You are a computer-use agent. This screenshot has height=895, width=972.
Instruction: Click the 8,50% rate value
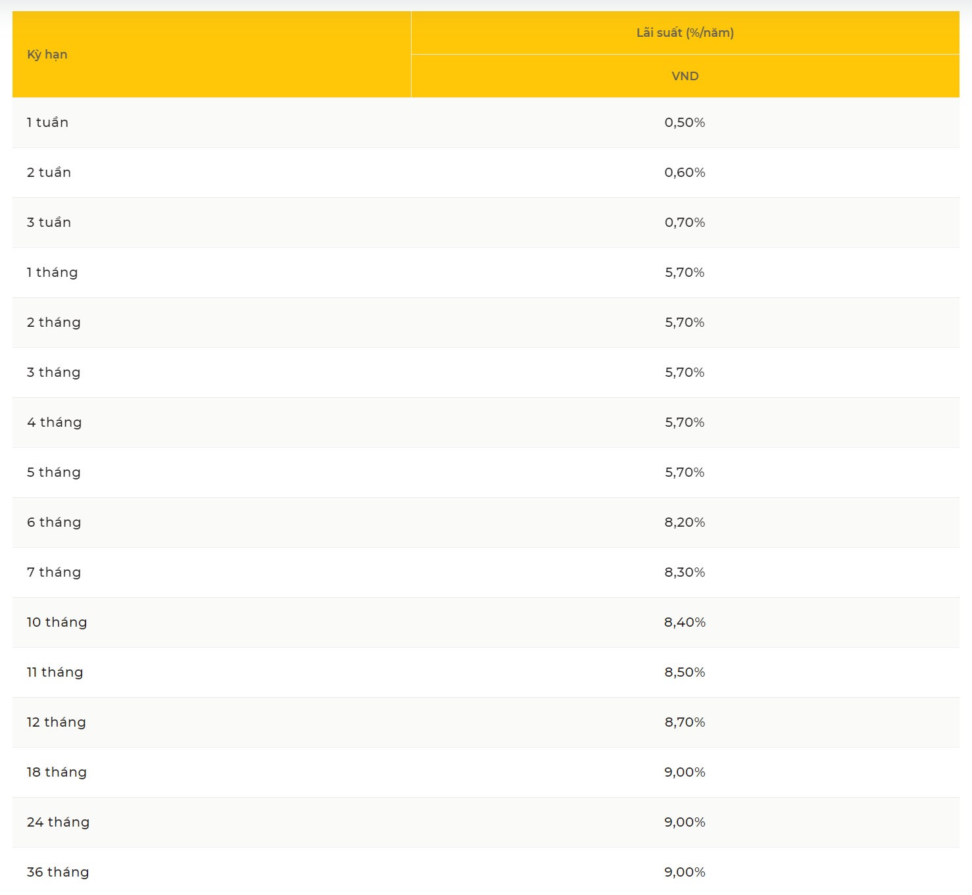tap(685, 672)
